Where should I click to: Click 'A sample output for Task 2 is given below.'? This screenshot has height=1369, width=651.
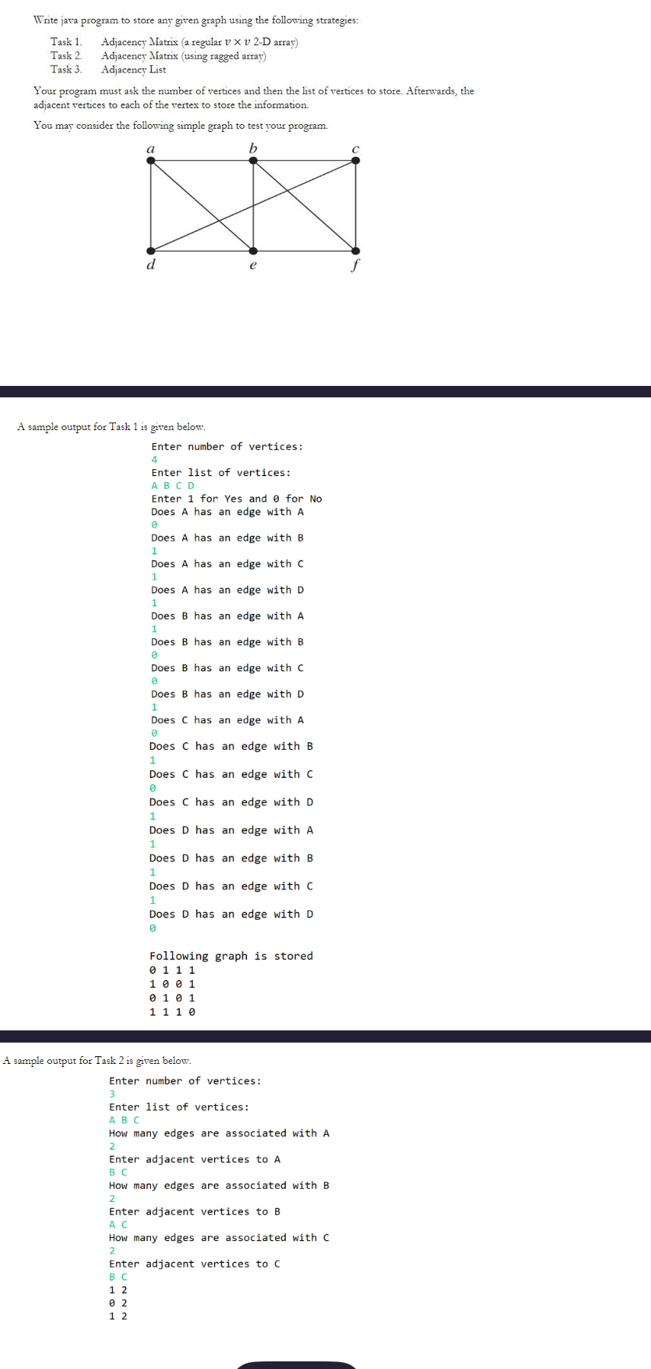(97, 1060)
